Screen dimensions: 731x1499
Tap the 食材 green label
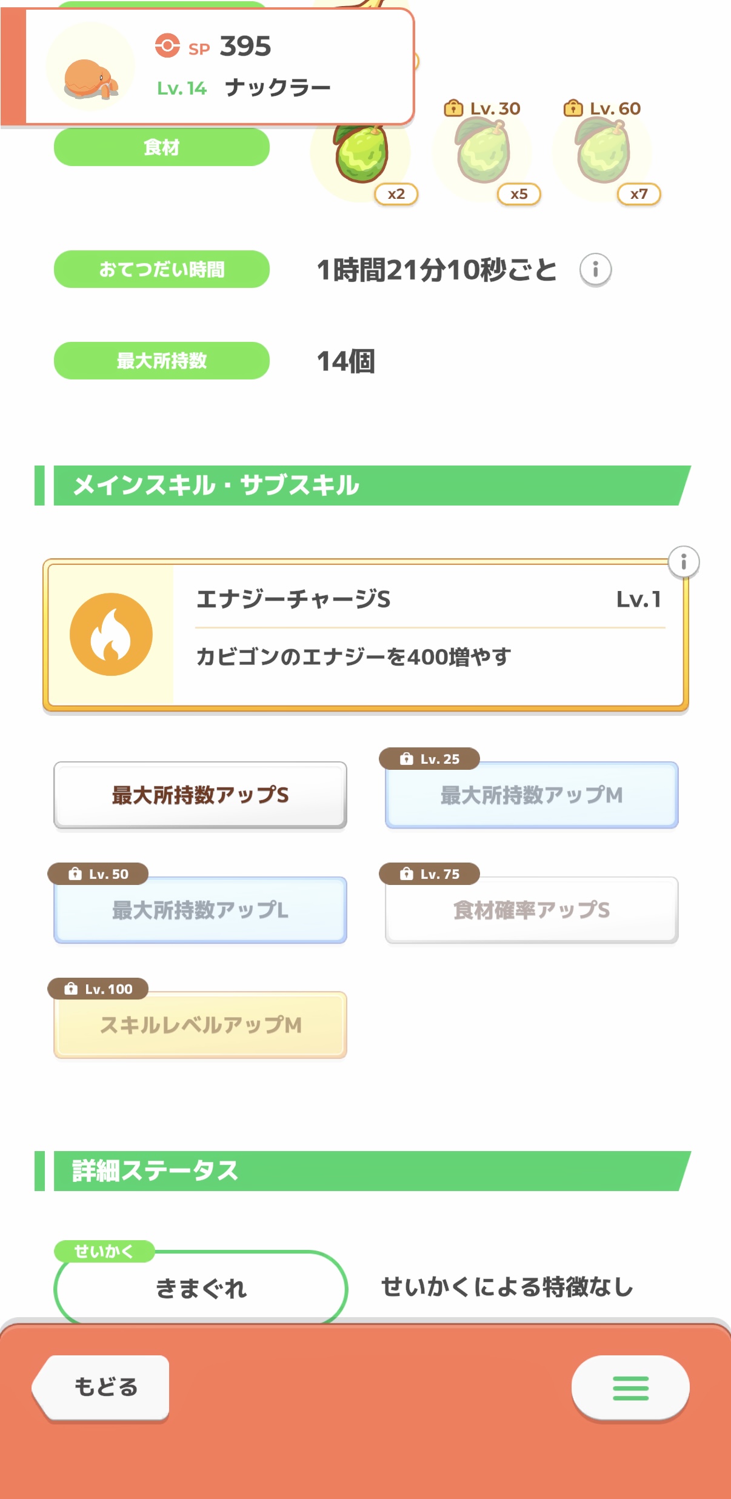click(162, 147)
